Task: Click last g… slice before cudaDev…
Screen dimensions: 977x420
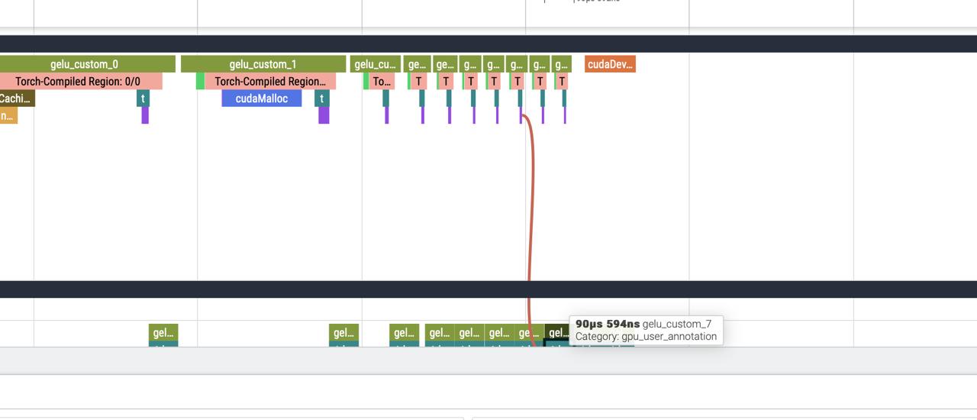Action: 562,64
